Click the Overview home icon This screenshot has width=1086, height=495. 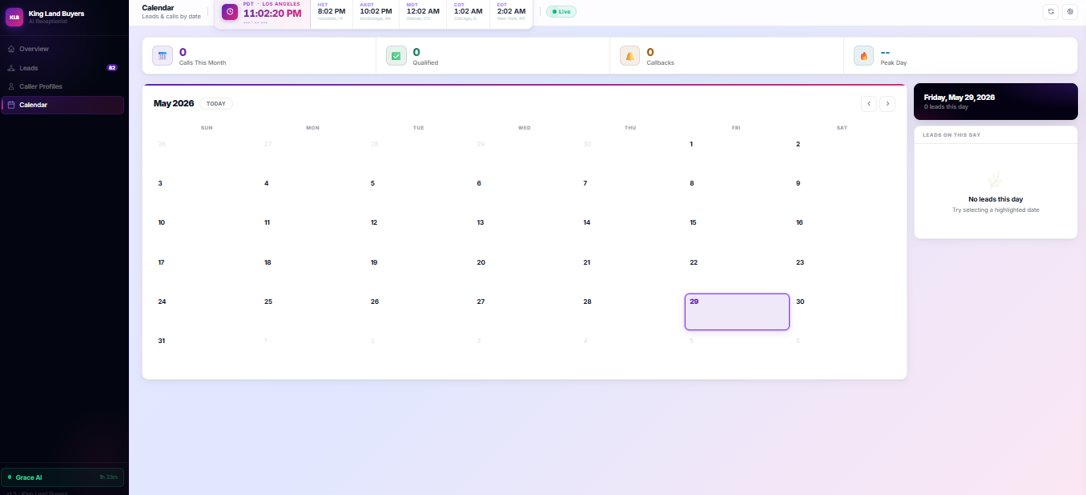pyautogui.click(x=11, y=49)
